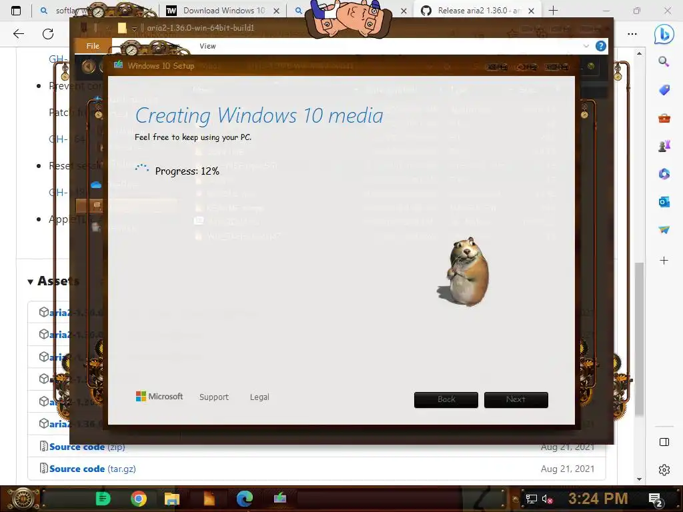The width and height of the screenshot is (683, 512).
Task: Open Support link in Windows 10 Setup
Action: coord(214,397)
